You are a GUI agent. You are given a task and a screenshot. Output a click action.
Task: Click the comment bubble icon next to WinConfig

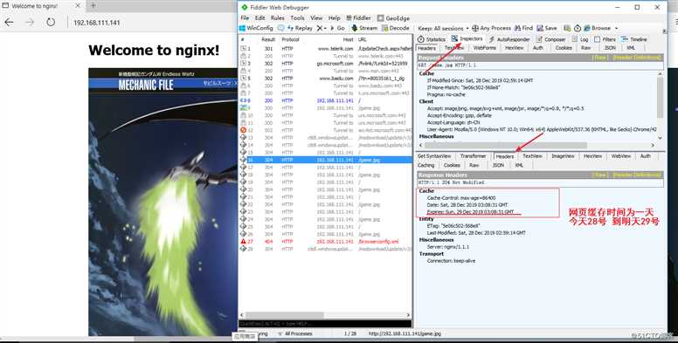pyautogui.click(x=281, y=28)
